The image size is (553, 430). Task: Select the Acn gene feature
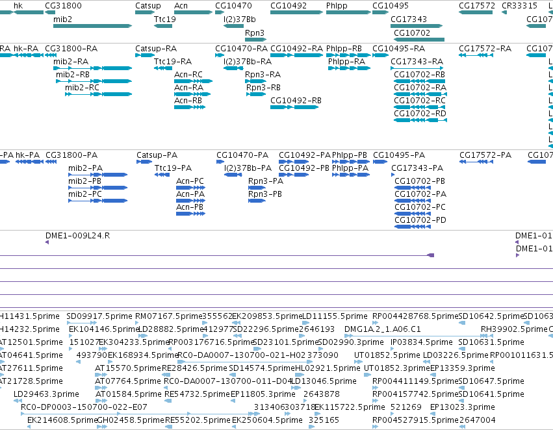coord(193,12)
